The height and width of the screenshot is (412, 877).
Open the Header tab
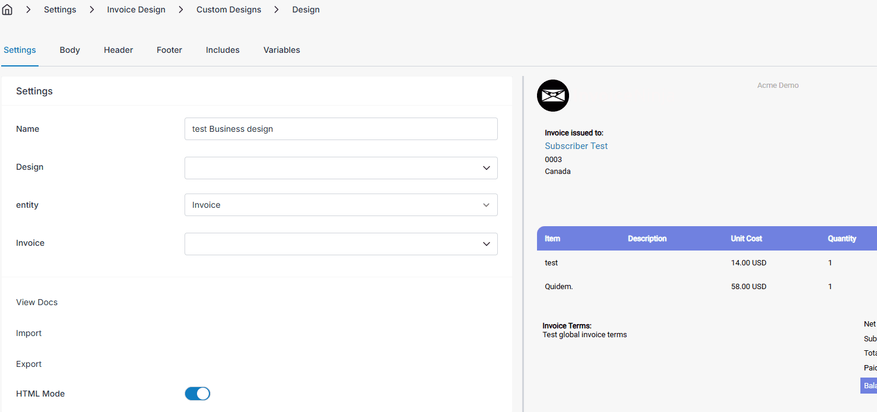pos(119,50)
